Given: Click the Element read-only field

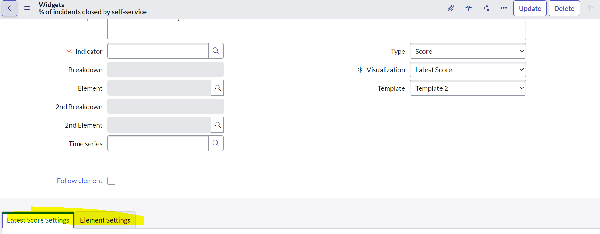Looking at the screenshot, I should (x=159, y=88).
